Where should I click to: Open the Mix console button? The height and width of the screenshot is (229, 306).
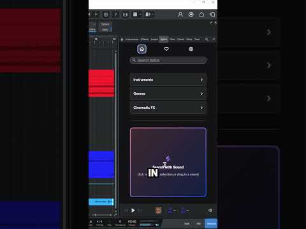199,223
